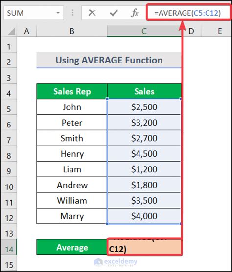Select column B header
The width and height of the screenshot is (232, 272).
pyautogui.click(x=72, y=31)
